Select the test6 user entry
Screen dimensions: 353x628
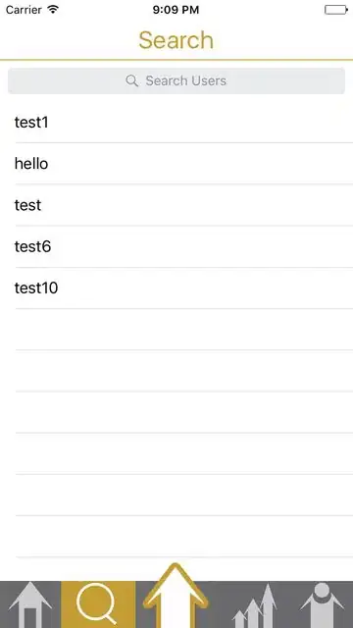click(x=176, y=246)
